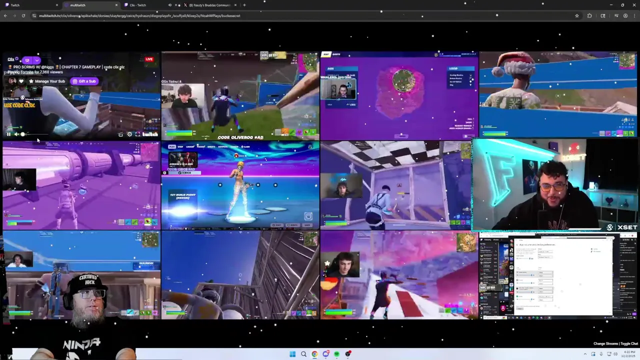Click the Manage Your Sub button
This screenshot has height=360, width=640.
click(47, 81)
